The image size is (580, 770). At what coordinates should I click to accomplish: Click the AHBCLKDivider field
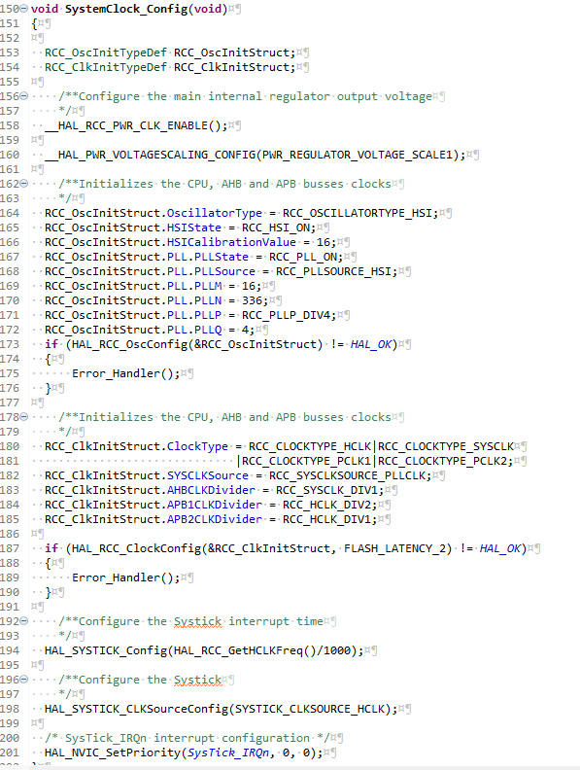coord(211,491)
